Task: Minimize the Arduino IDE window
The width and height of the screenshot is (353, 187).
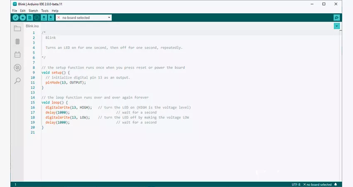Action: (312, 4)
